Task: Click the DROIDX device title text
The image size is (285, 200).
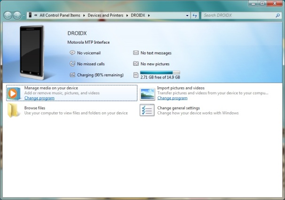Action: (x=77, y=33)
